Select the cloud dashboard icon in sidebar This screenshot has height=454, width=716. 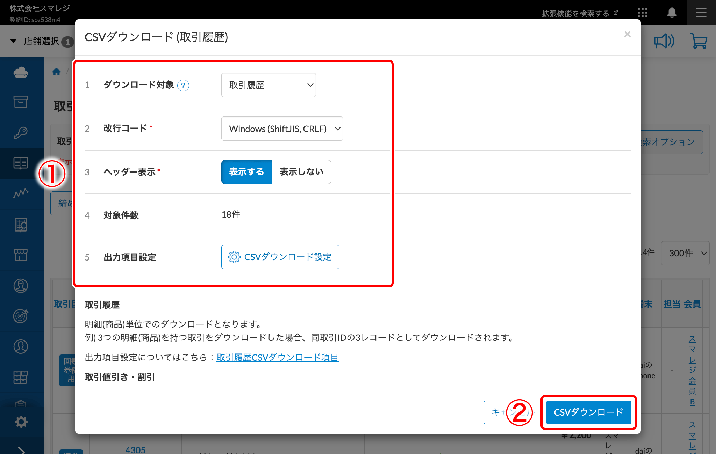click(21, 72)
